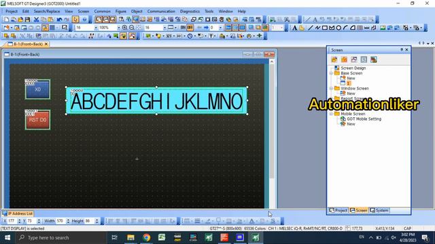Switch to the System tab in Screen panel

point(379,211)
